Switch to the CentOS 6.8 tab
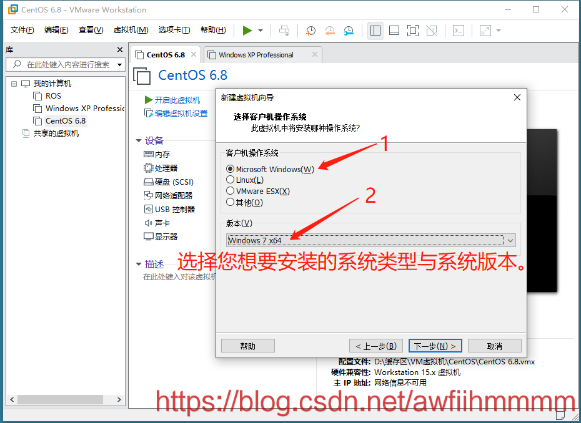 tap(166, 55)
